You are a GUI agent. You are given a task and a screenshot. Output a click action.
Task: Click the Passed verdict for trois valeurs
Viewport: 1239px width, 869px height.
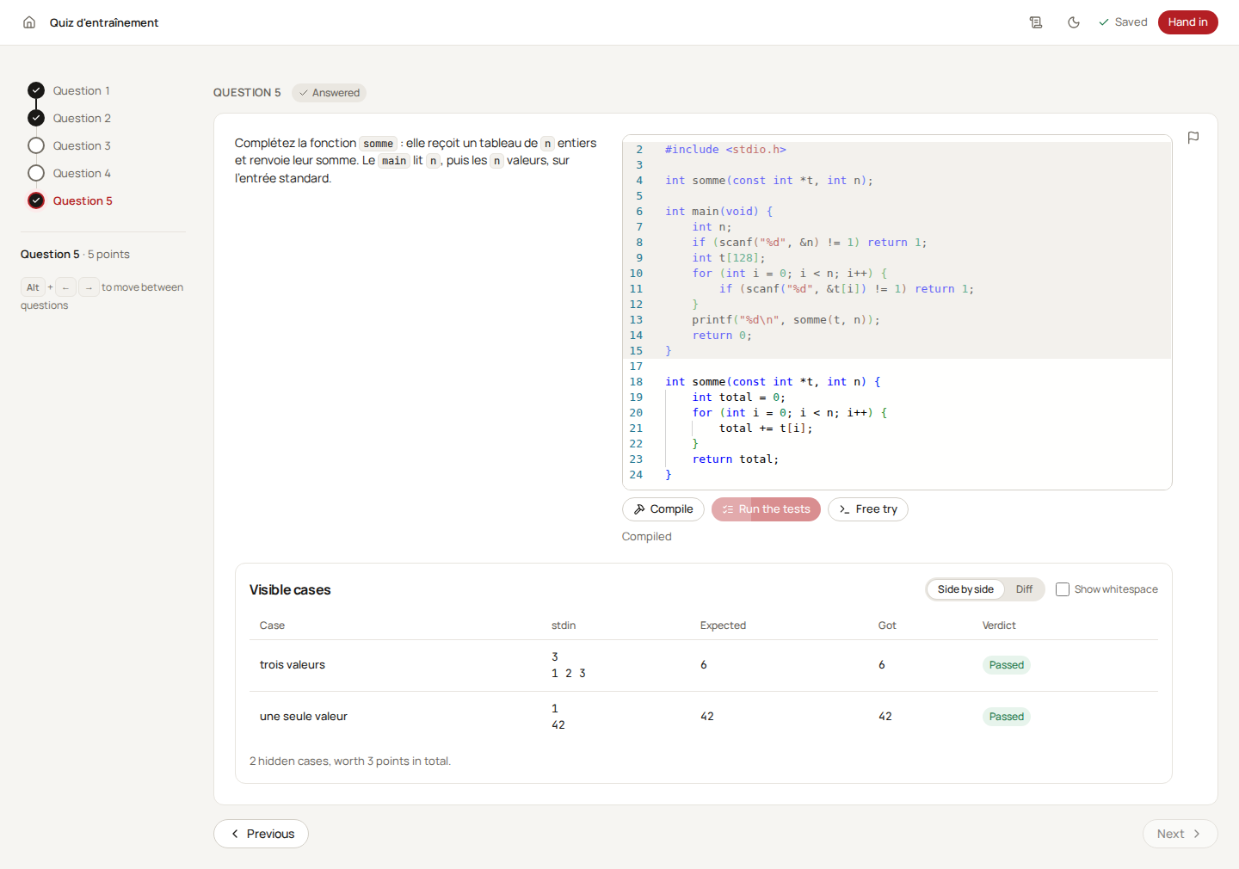click(1006, 665)
